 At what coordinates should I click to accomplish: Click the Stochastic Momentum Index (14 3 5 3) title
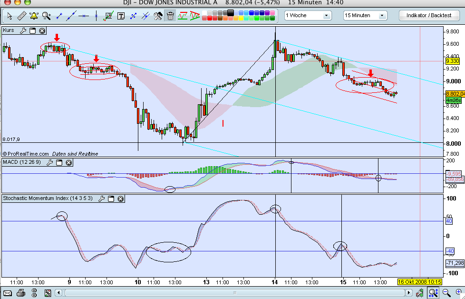click(48, 199)
